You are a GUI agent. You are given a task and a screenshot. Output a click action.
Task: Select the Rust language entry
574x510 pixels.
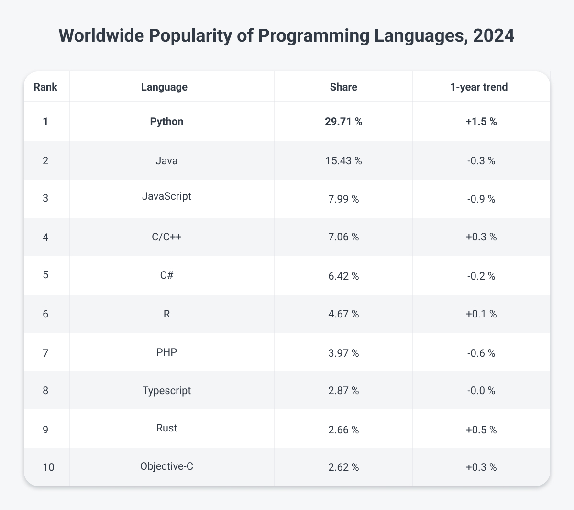pyautogui.click(x=166, y=429)
